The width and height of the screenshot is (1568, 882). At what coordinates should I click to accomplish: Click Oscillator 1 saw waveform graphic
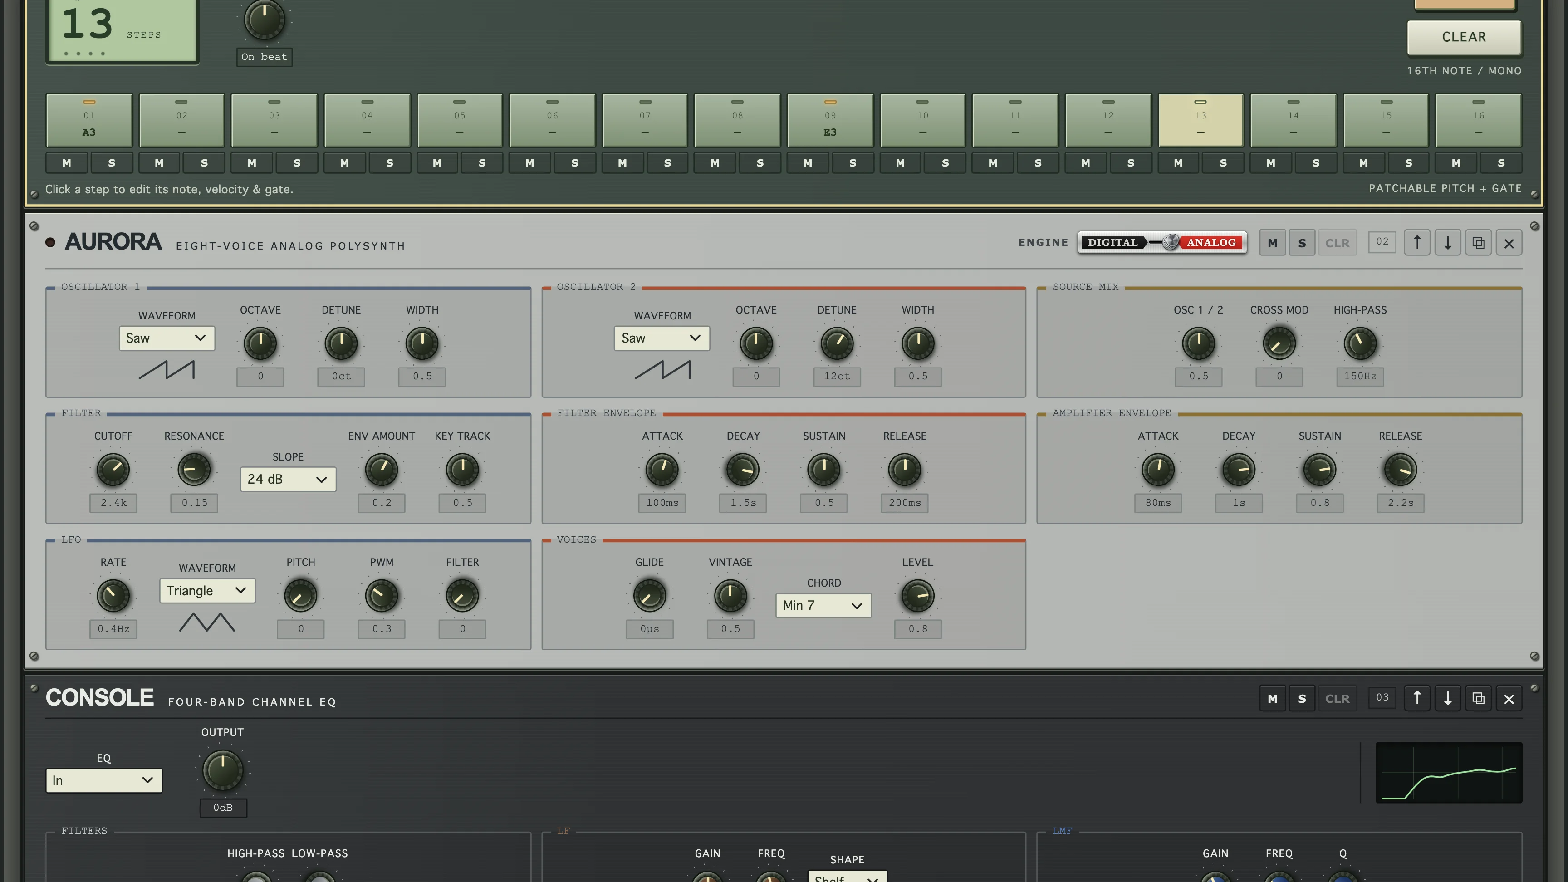(167, 369)
